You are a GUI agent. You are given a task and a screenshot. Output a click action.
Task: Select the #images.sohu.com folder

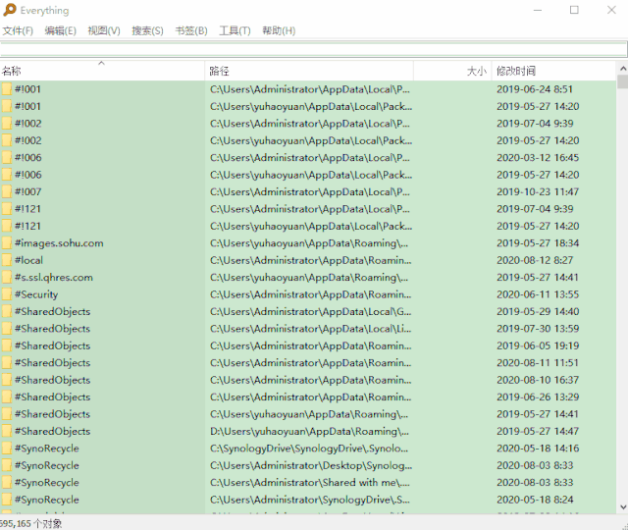(x=308, y=243)
